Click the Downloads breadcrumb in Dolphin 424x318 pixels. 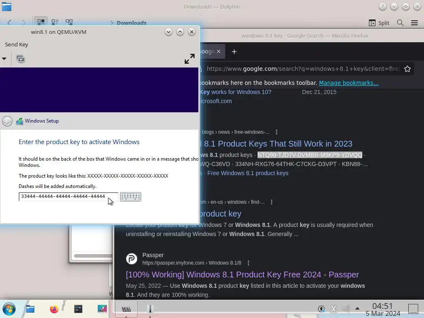(x=131, y=23)
